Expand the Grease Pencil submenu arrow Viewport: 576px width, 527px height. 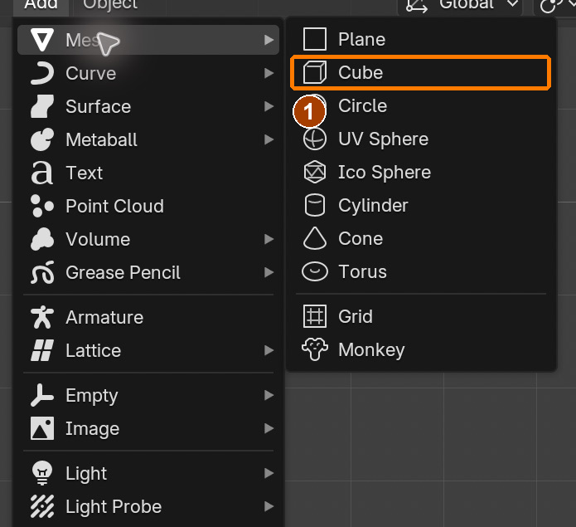(269, 272)
